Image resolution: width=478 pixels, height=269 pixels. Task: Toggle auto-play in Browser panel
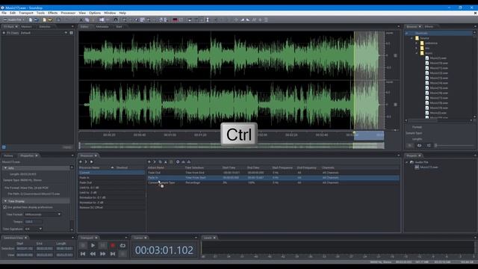[x=429, y=146]
